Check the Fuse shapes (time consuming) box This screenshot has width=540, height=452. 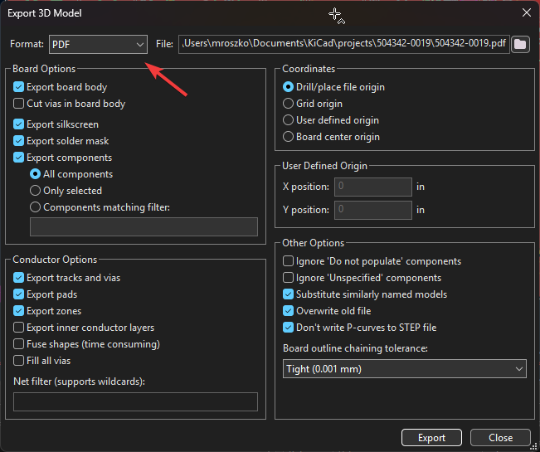tap(19, 344)
